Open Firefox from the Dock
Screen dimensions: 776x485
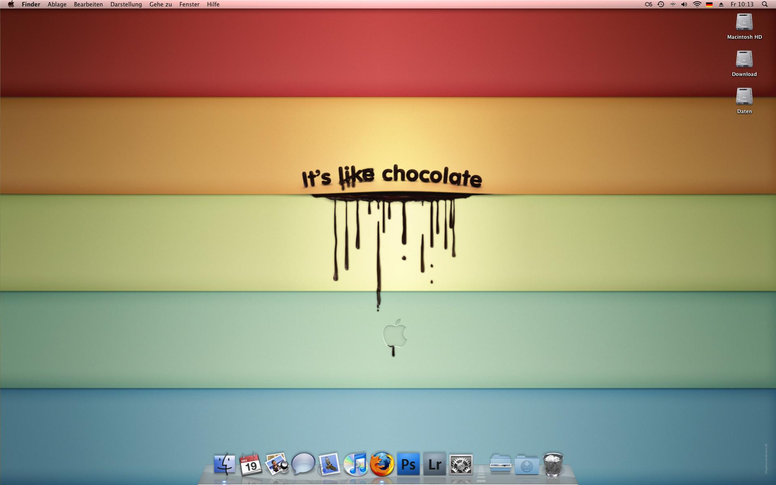tap(382, 464)
